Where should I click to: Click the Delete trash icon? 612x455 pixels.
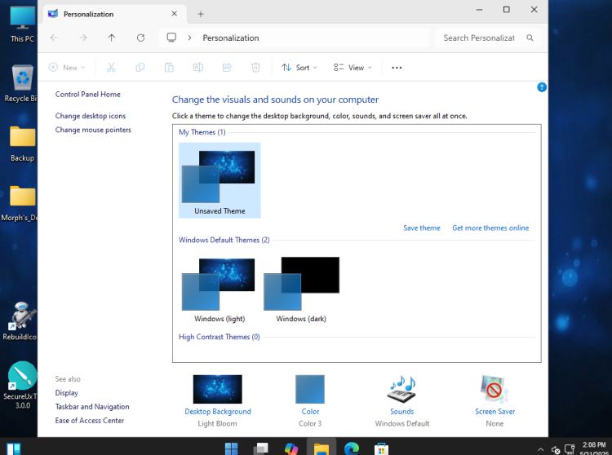point(255,68)
